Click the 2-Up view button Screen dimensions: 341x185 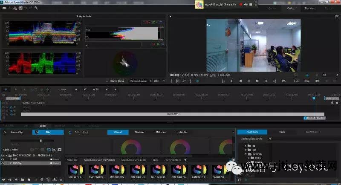pos(296,81)
